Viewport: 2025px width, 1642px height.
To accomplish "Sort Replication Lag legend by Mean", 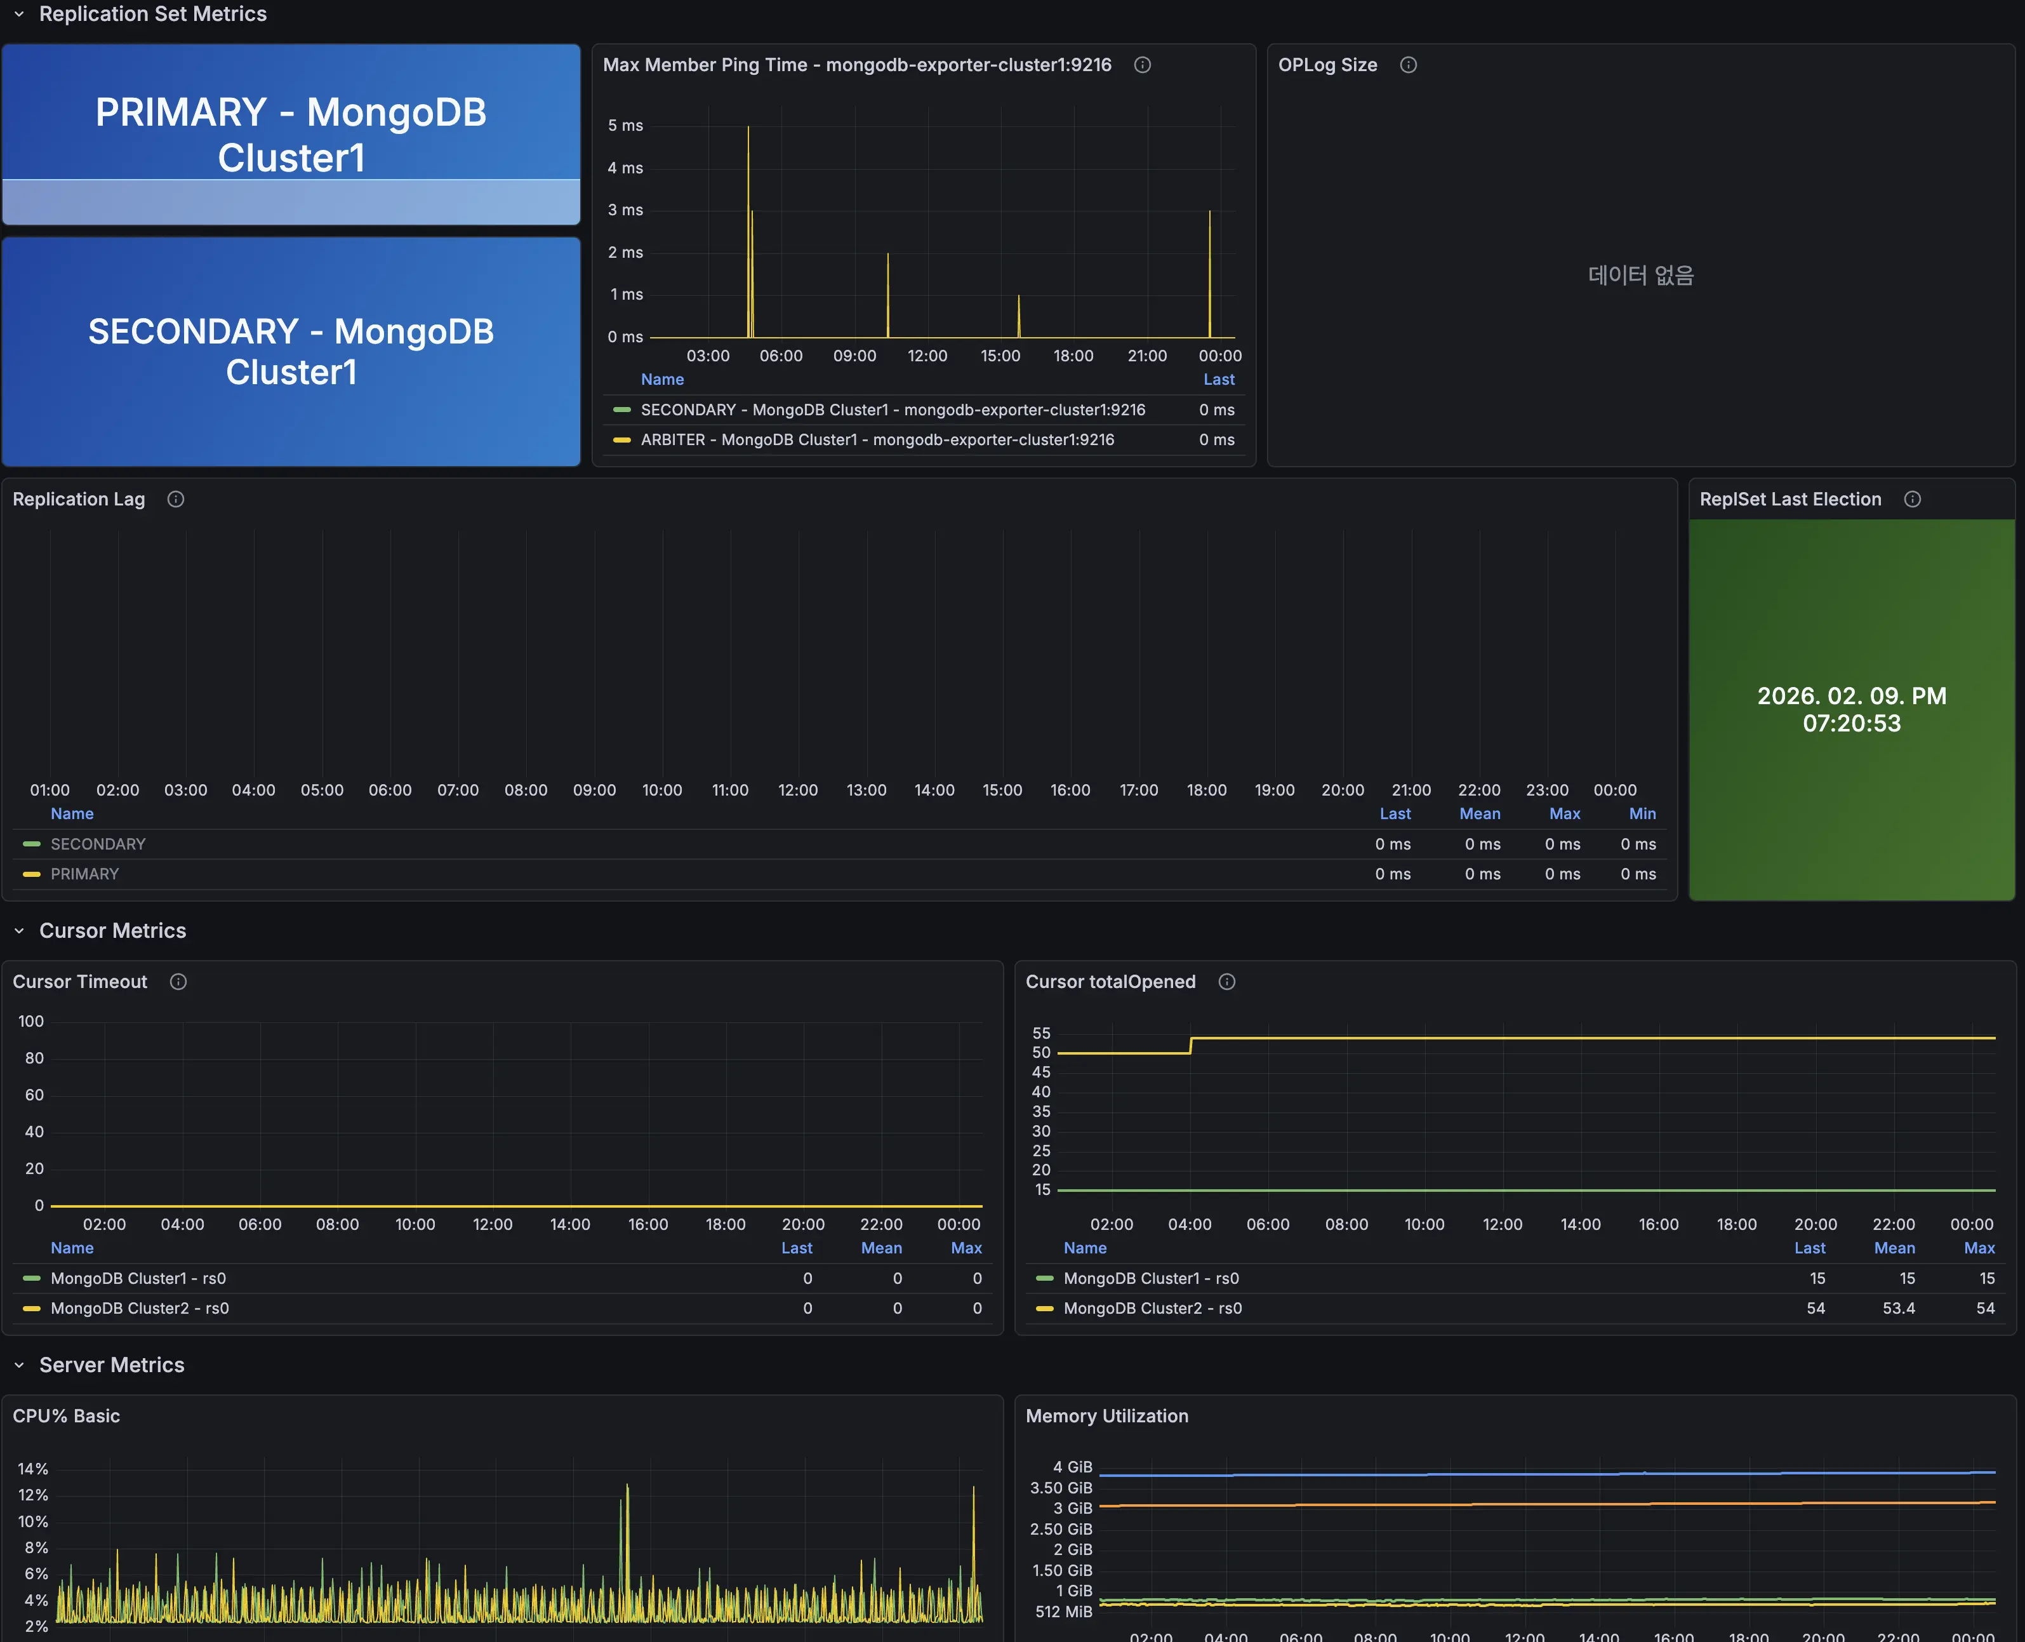I will 1480,813.
